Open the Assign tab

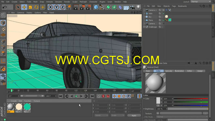coord(200,71)
